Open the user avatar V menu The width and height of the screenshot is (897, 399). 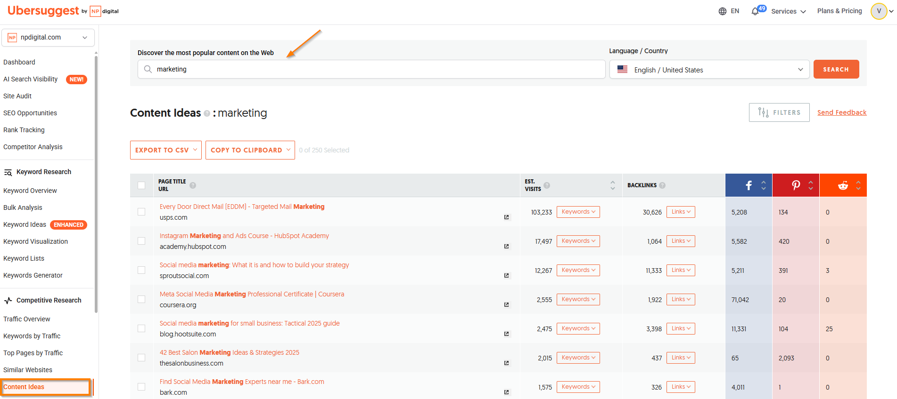tap(879, 11)
